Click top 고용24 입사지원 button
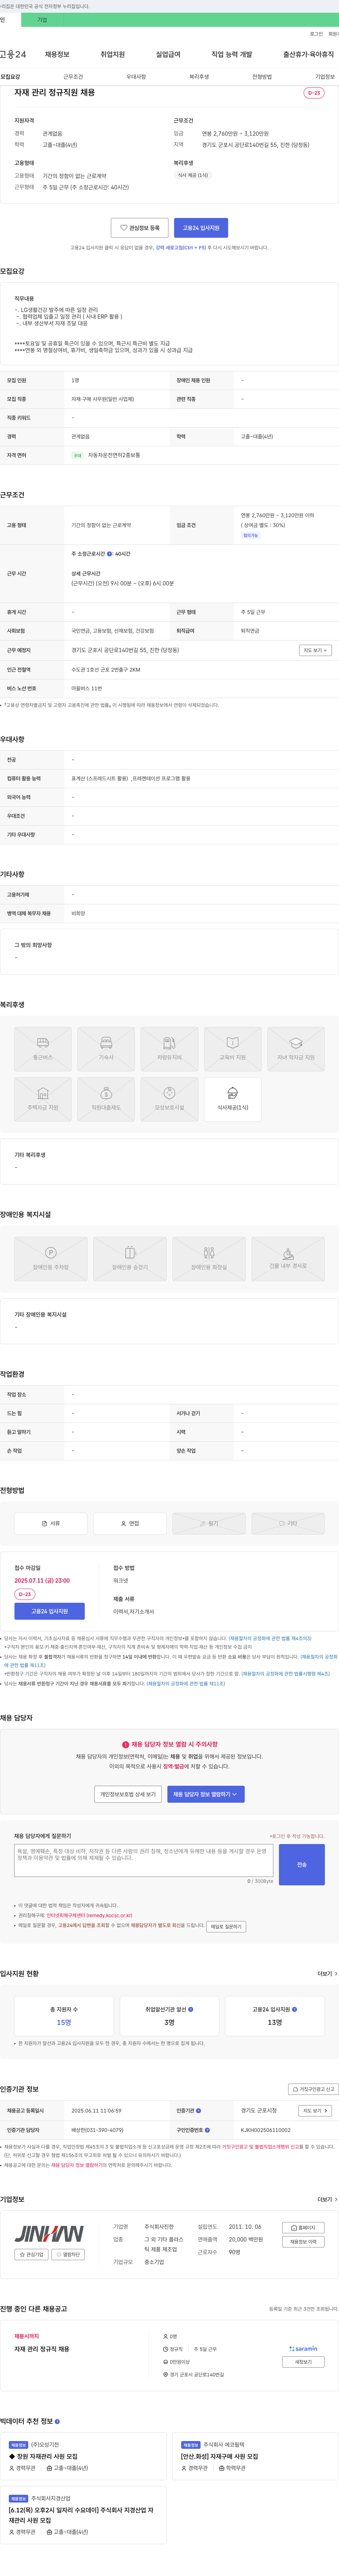Screen dimensions: 339x2576 (201, 228)
